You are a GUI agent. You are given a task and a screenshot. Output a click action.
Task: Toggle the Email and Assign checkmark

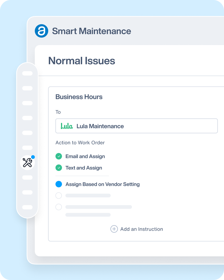point(59,156)
